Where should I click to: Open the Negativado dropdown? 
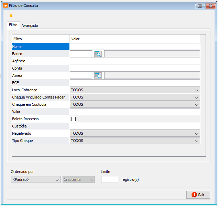tap(196, 134)
